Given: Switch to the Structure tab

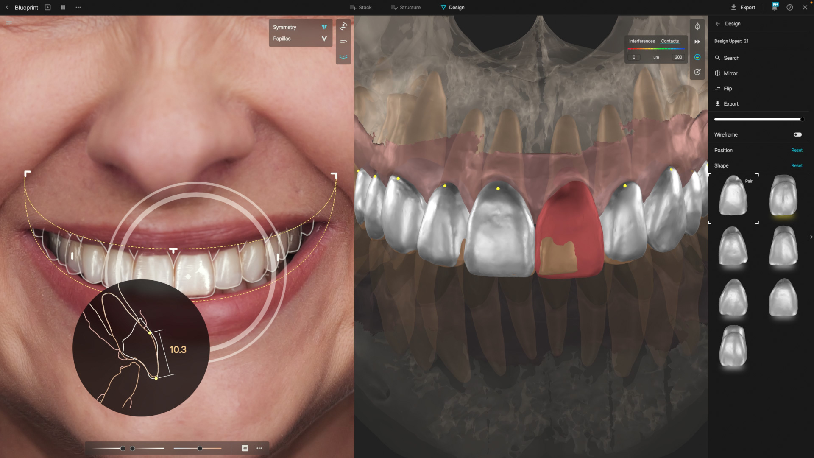Looking at the screenshot, I should tap(406, 7).
